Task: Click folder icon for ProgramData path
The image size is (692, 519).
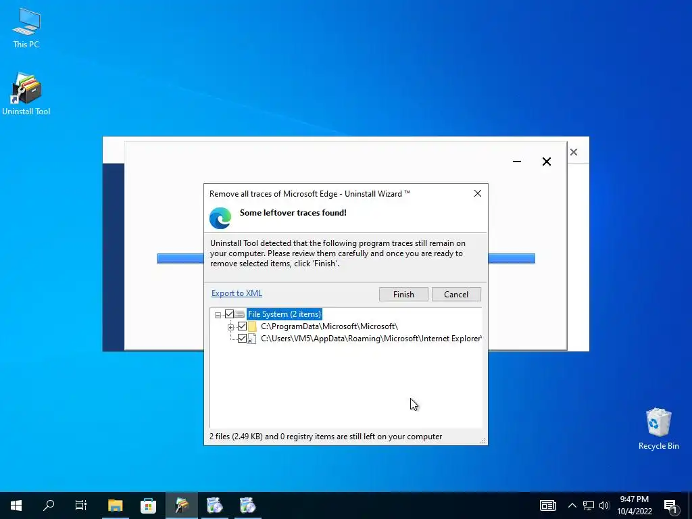Action: tap(252, 326)
